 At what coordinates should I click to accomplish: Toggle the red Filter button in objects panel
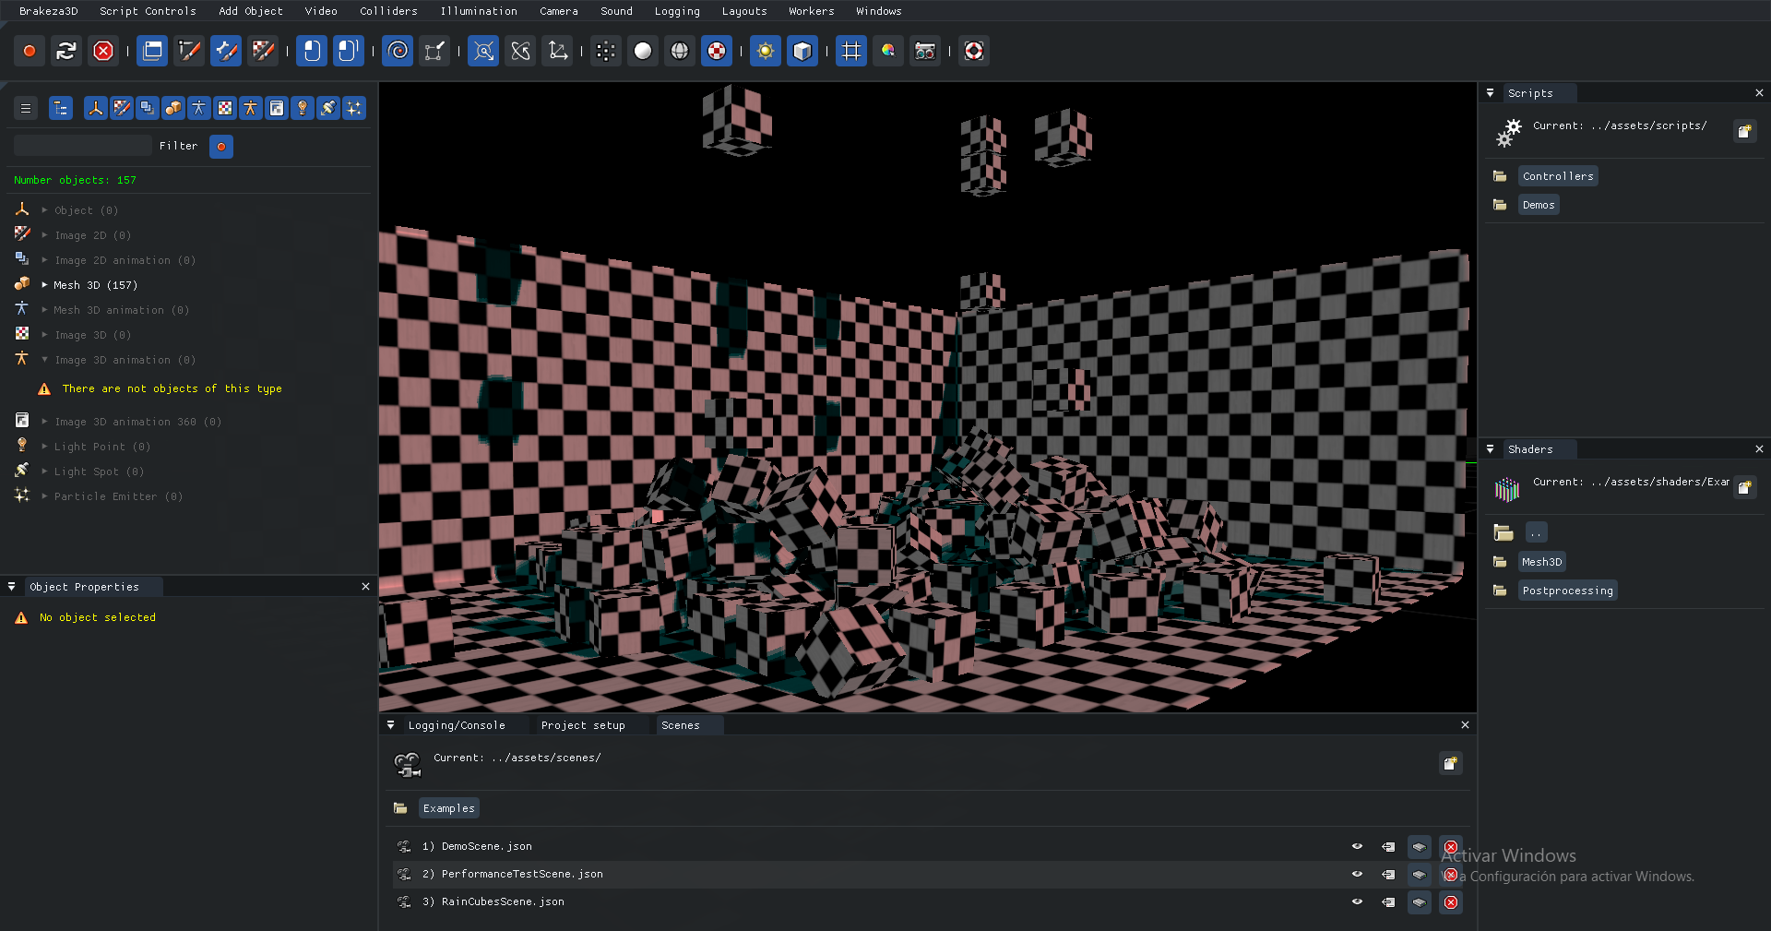tap(221, 147)
